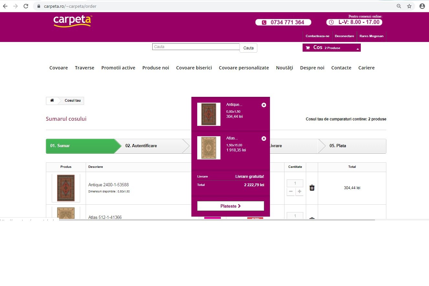Click the Cosul tau breadcrumb
Screen dimensions: 429x286
point(73,101)
